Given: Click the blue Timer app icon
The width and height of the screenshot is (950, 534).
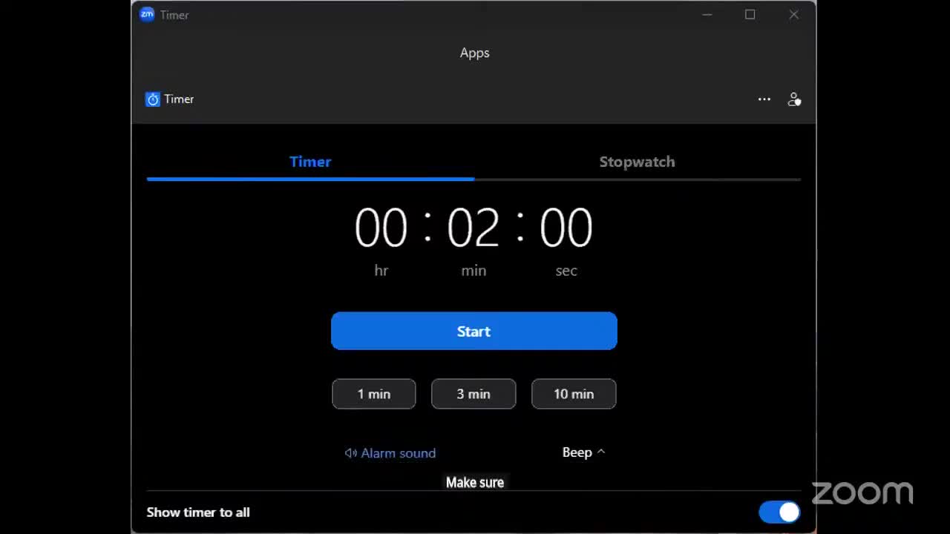Looking at the screenshot, I should [153, 99].
